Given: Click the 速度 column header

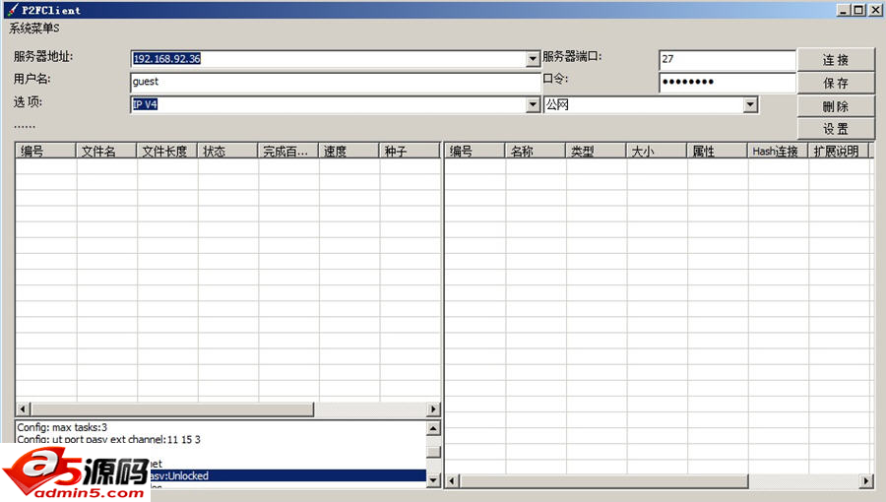Looking at the screenshot, I should 349,151.
